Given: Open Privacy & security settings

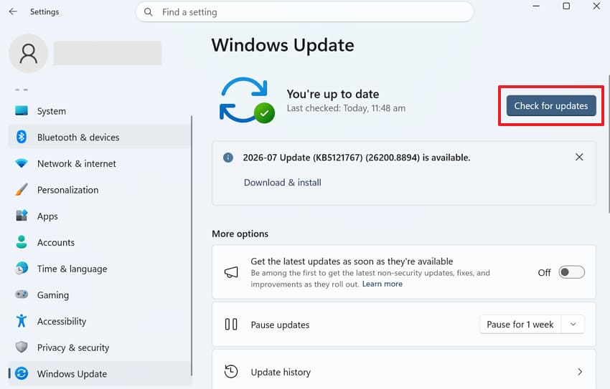Looking at the screenshot, I should point(100,347).
